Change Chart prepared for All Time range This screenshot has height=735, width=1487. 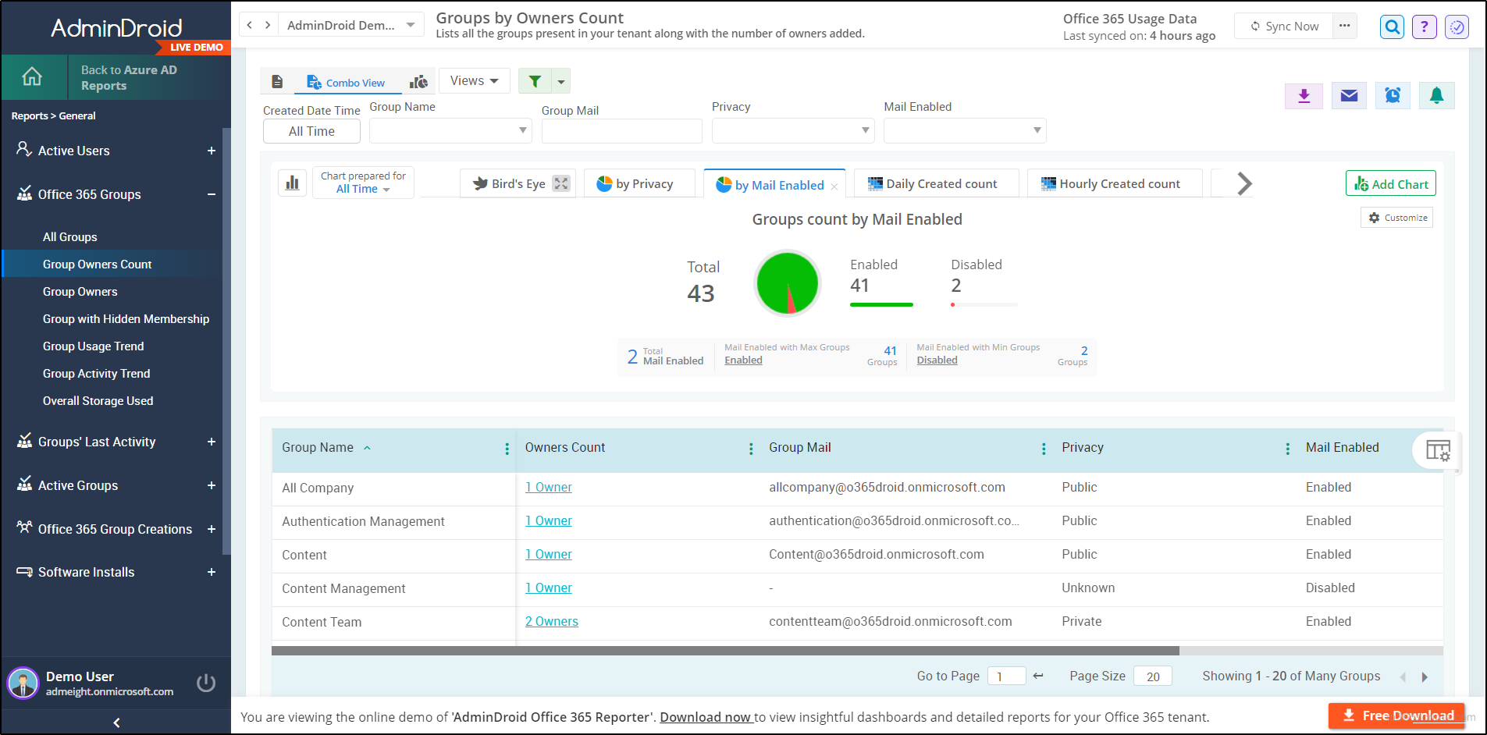363,189
